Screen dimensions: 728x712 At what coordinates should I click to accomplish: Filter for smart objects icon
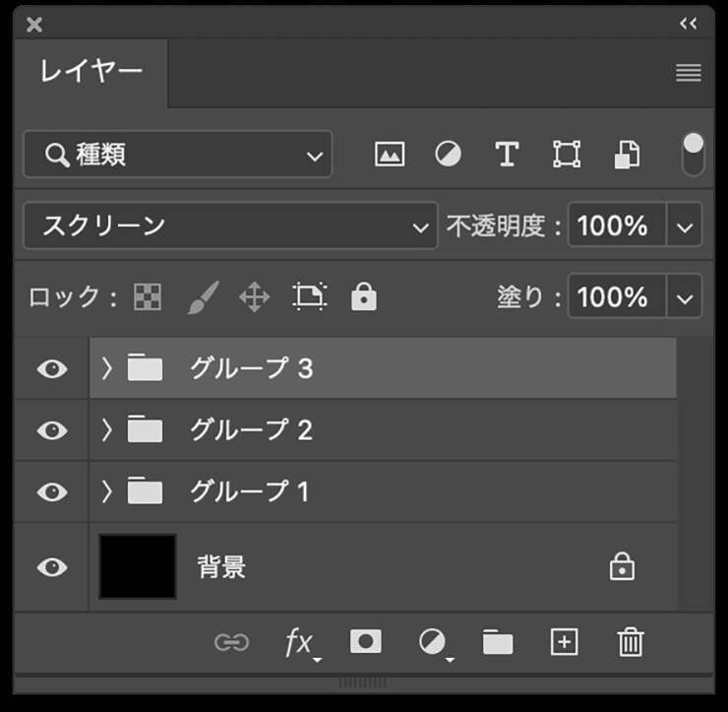[x=627, y=155]
